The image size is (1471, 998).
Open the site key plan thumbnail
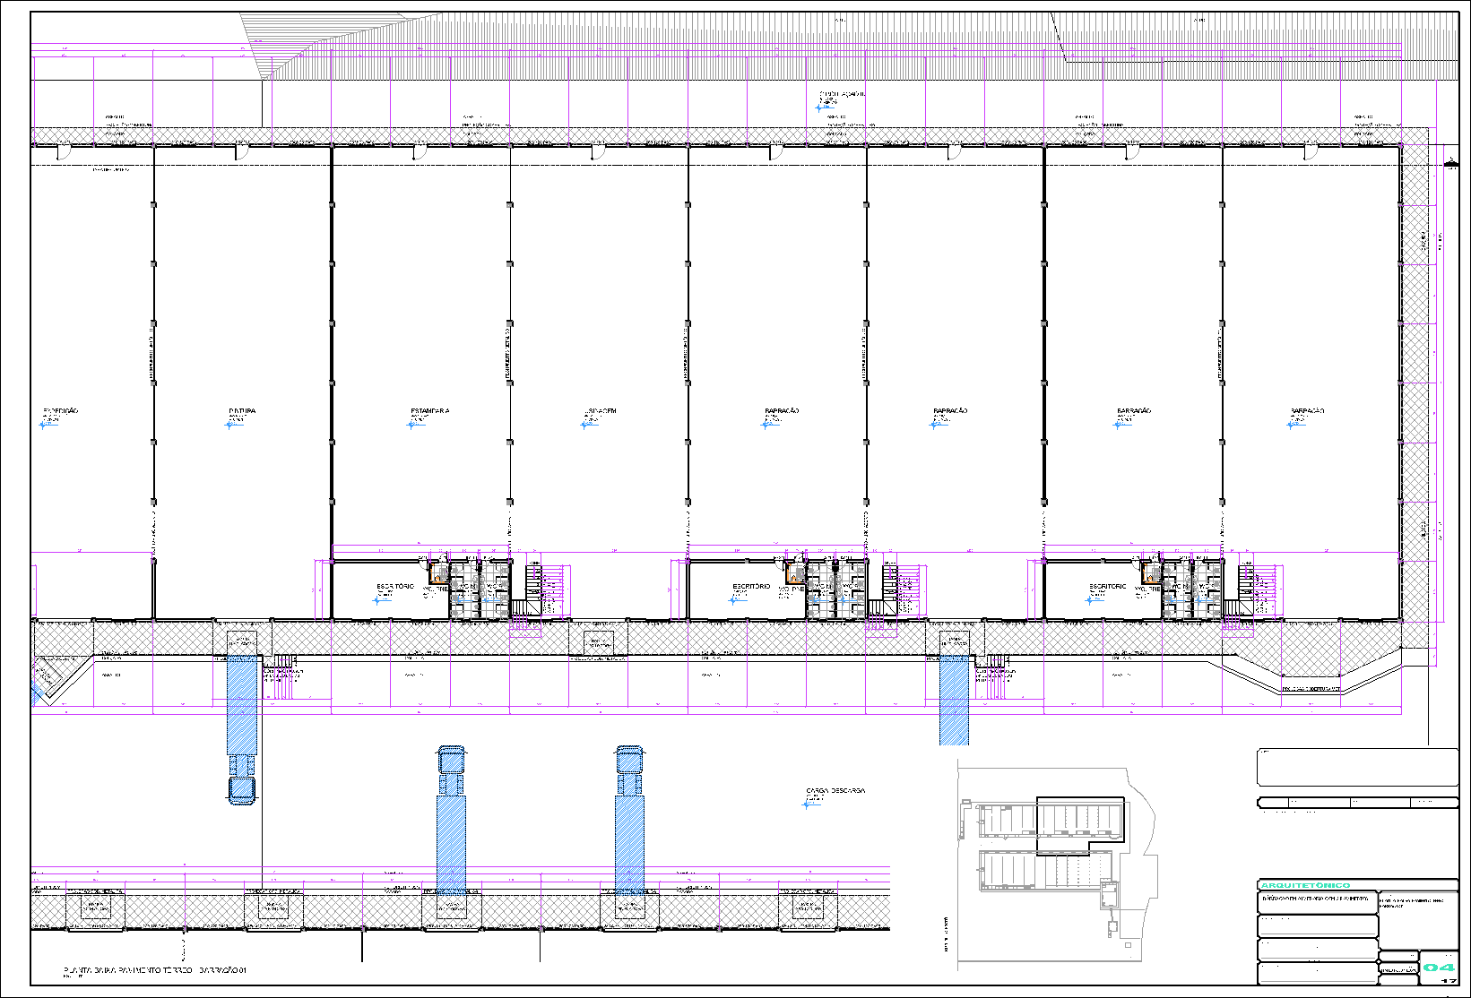click(1053, 865)
